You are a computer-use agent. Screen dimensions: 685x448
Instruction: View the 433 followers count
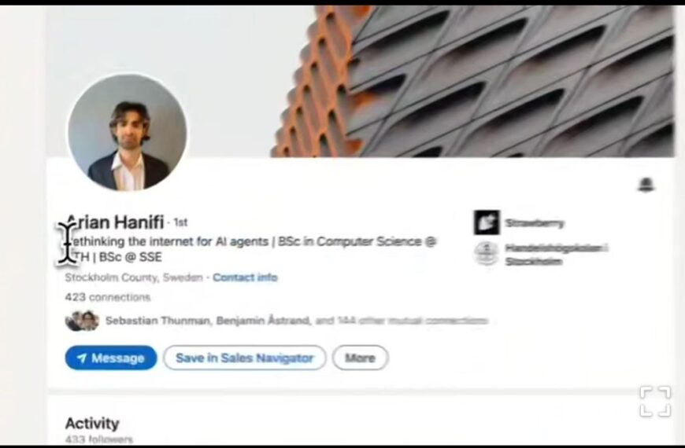pos(98,439)
